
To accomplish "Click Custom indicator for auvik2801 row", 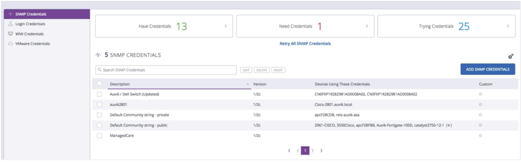I will [481, 104].
